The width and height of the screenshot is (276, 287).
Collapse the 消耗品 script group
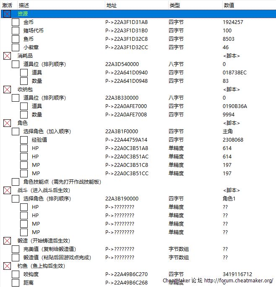7,56
